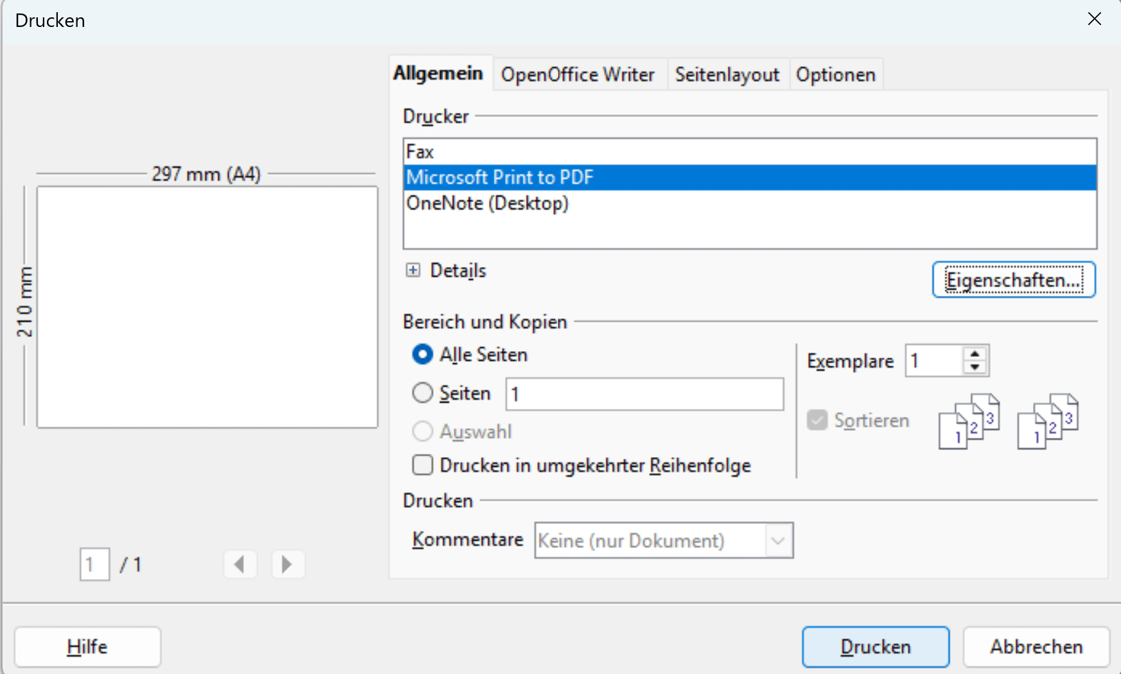Switch to the Optionen tab
The image size is (1121, 674).
point(836,74)
